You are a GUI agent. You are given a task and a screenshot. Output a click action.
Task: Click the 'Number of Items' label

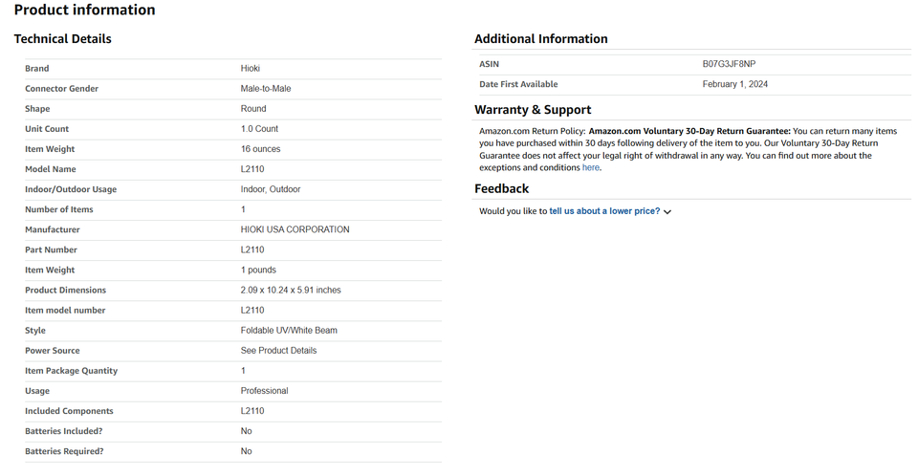pos(59,209)
